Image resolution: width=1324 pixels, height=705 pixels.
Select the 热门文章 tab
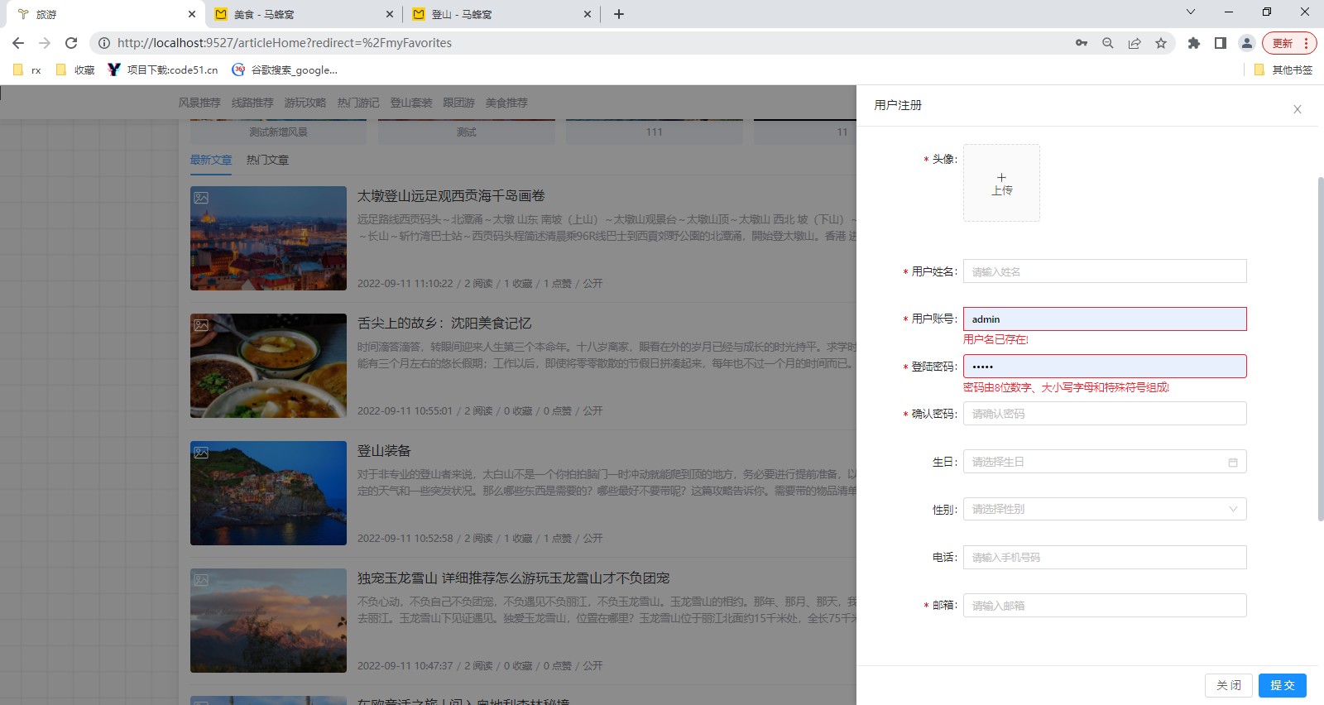267,160
